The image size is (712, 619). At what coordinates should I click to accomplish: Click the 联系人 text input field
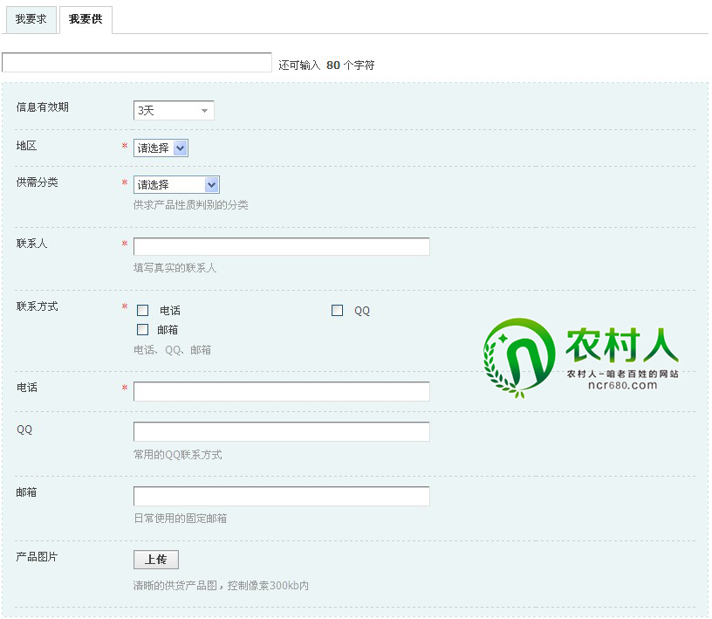pyautogui.click(x=282, y=246)
